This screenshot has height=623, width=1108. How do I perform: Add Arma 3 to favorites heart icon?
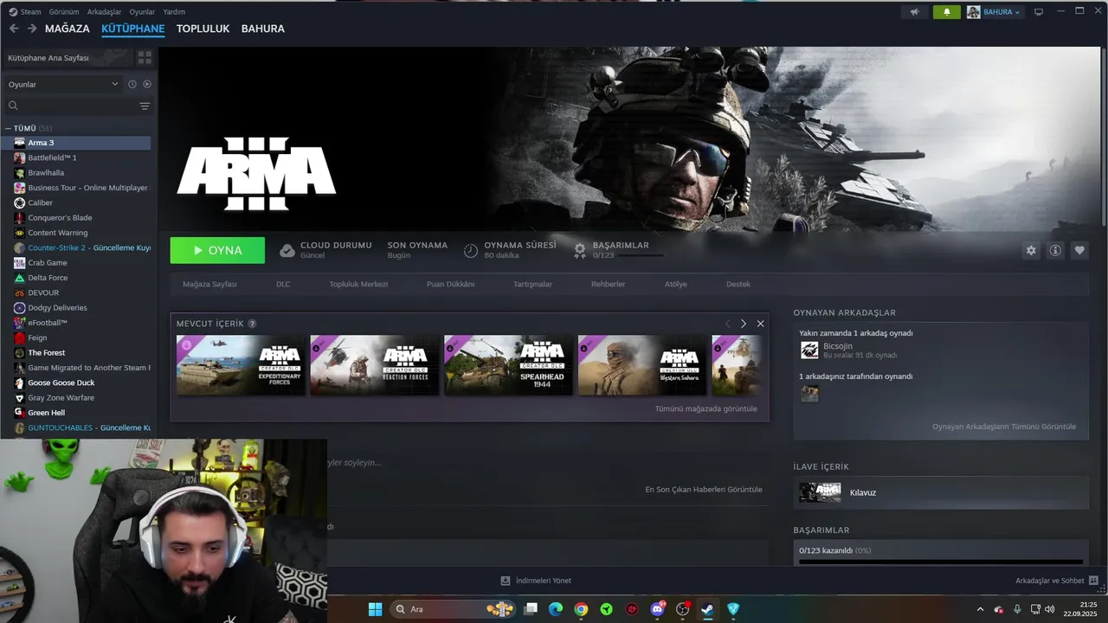[x=1079, y=250]
